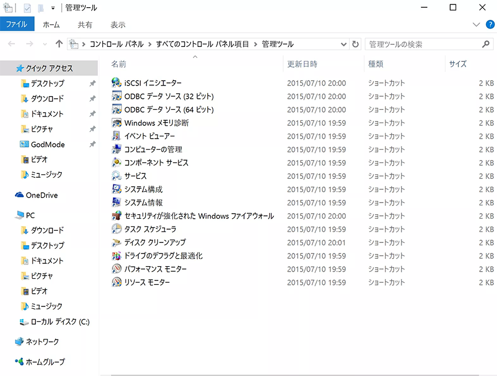Select the タスク スケジューラ clock icon
497x376 pixels.
117,229
